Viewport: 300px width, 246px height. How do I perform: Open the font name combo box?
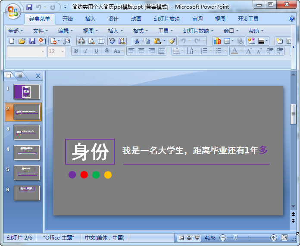pos(26,51)
